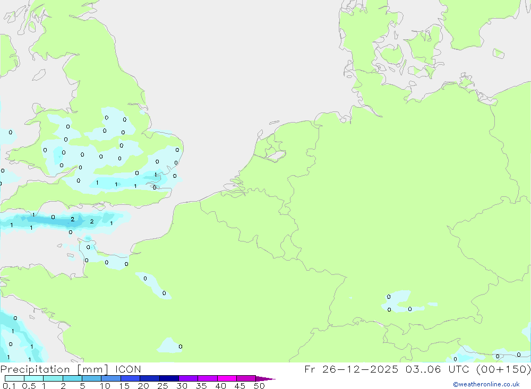The image size is (531, 389).
Task: Click legend label 10 below the color bar
Action: (105, 386)
